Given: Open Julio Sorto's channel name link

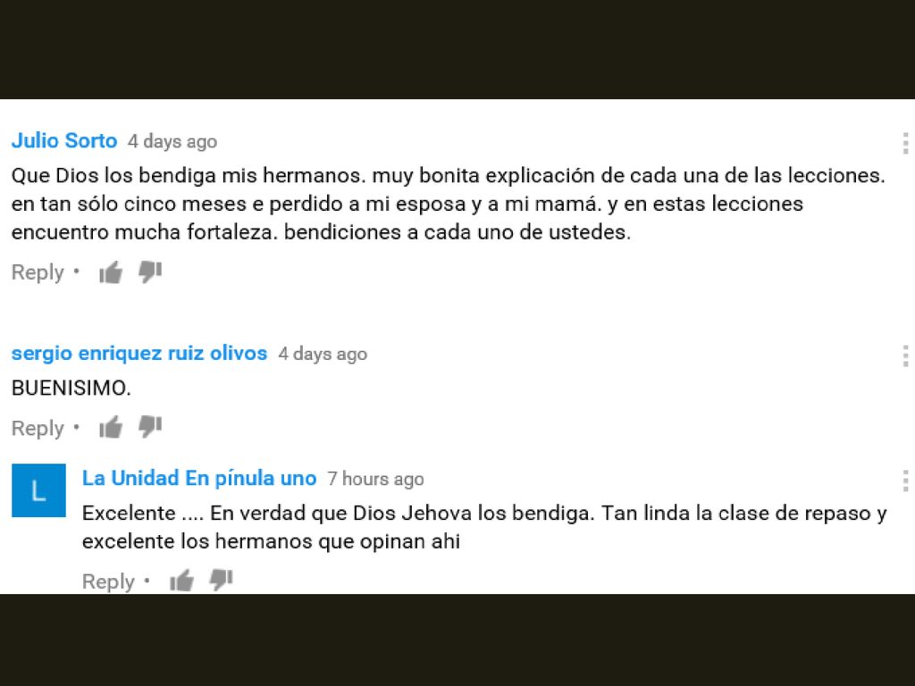Looking at the screenshot, I should point(64,140).
